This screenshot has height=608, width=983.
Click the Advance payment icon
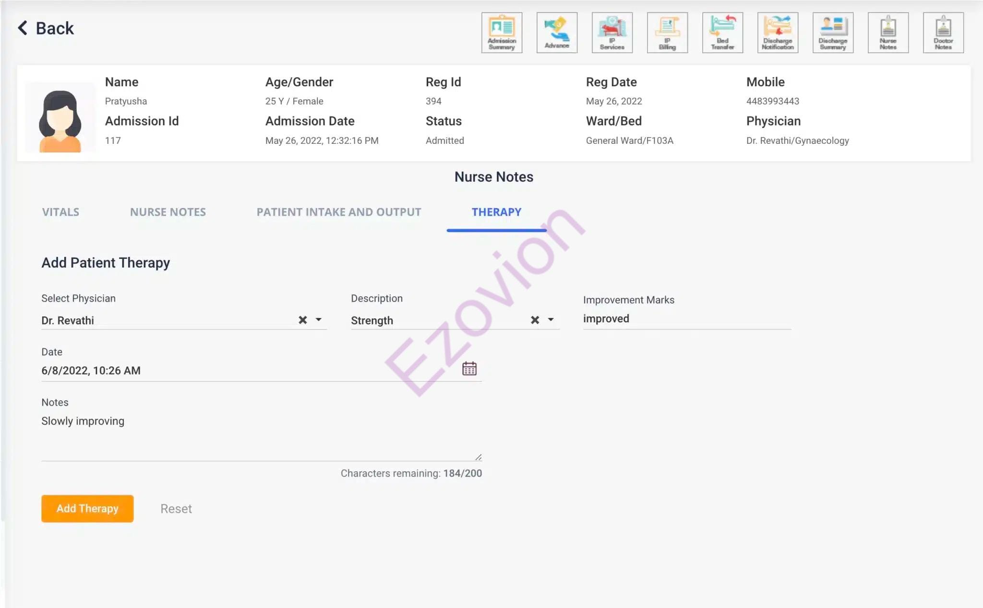click(557, 33)
